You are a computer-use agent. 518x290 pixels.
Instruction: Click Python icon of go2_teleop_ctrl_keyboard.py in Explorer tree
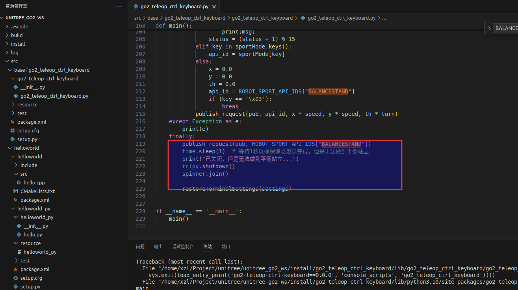[16, 96]
